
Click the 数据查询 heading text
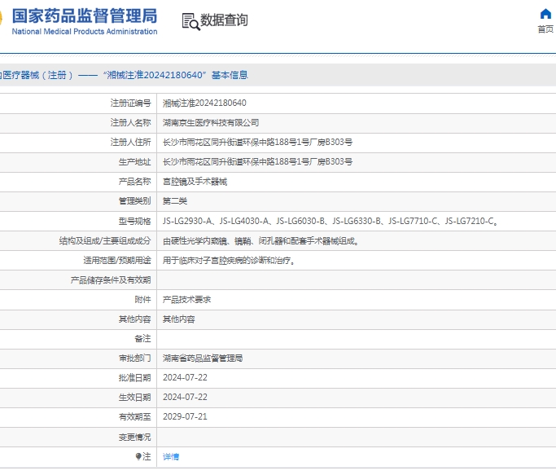point(224,20)
